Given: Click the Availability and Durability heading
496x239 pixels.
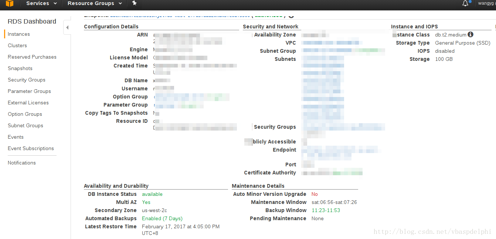Looking at the screenshot, I should [116, 186].
